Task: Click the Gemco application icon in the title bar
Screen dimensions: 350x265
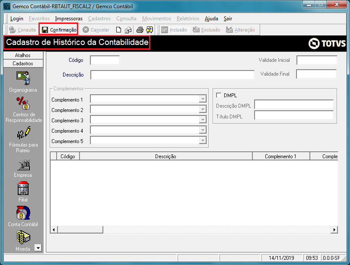Action: 7,6
